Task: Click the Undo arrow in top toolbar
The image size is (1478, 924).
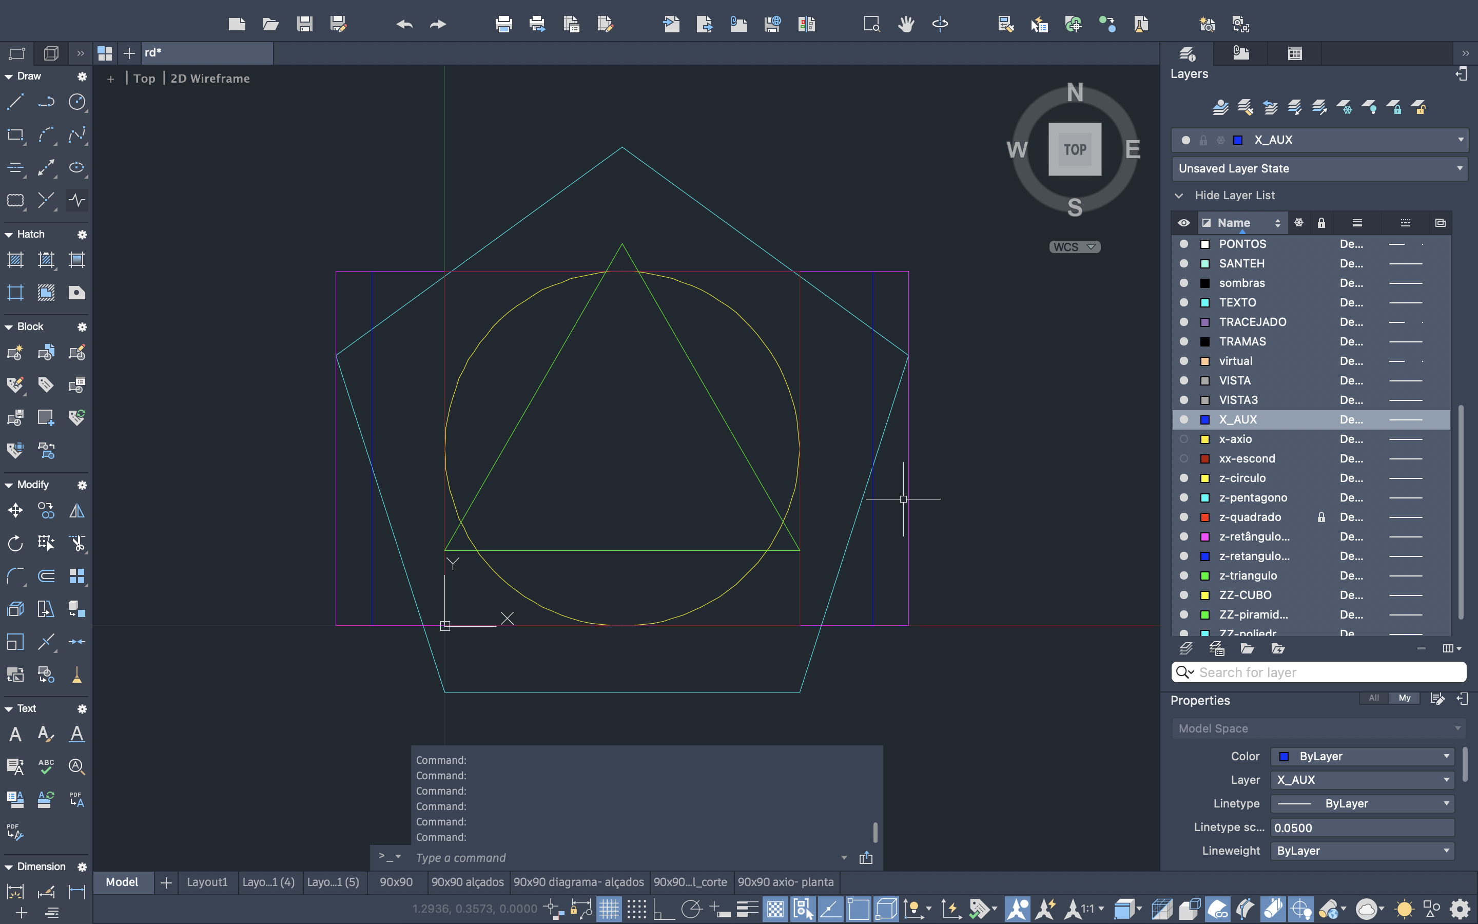Action: (404, 24)
